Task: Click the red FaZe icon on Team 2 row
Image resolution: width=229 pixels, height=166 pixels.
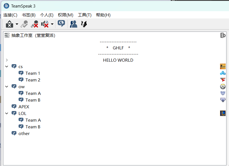Action: pyautogui.click(x=223, y=80)
